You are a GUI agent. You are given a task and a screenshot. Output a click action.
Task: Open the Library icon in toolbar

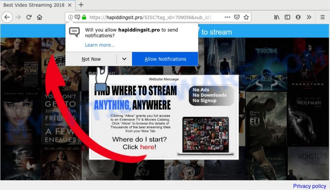277,17
